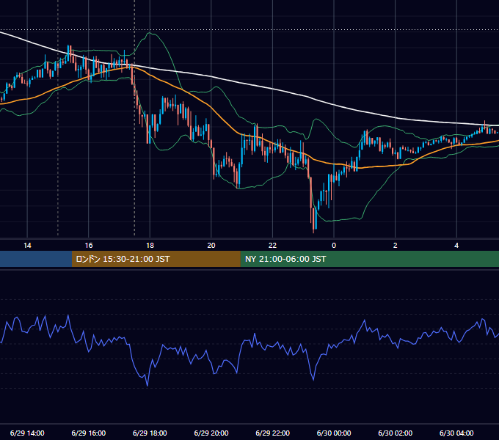This screenshot has width=499, height=440.
Task: Click the 6/30 02:00 date label
Action: [x=395, y=433]
